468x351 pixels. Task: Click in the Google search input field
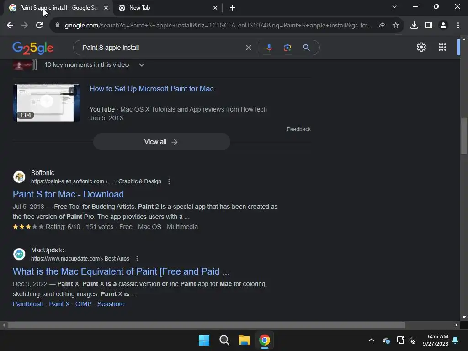point(161,48)
